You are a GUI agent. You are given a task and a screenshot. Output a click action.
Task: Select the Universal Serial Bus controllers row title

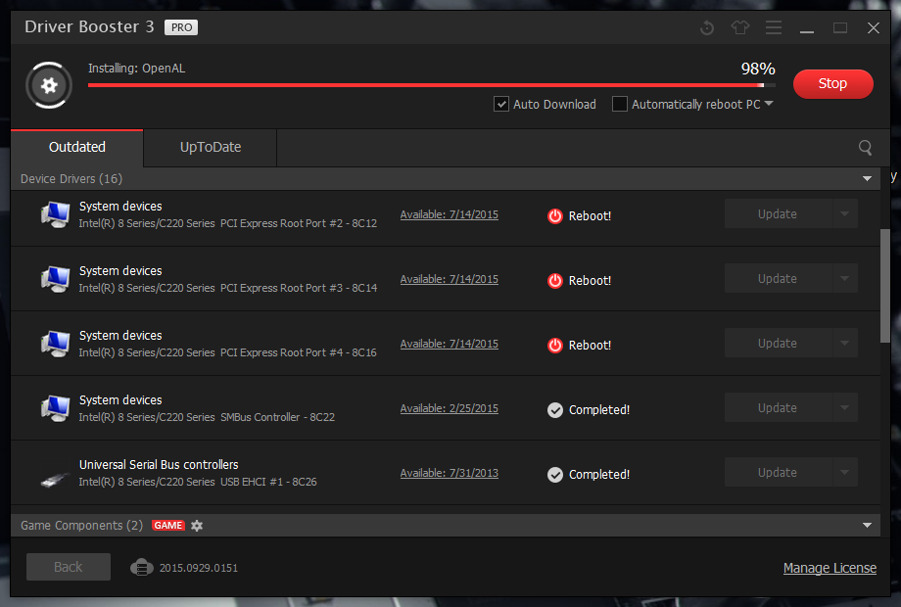coord(159,465)
